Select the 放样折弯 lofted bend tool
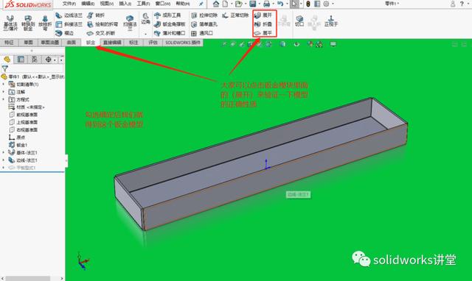The image size is (472, 281). click(x=45, y=23)
